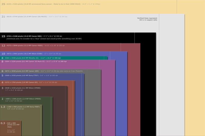Click the 'Vertical lines represent 8.5 x 11' note

pyautogui.click(x=147, y=19)
